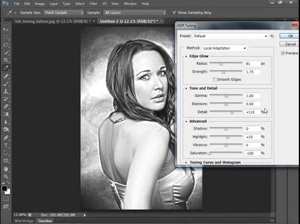300x224 pixels.
Task: Open the Method Local Adaptation dropdown
Action: [x=224, y=48]
